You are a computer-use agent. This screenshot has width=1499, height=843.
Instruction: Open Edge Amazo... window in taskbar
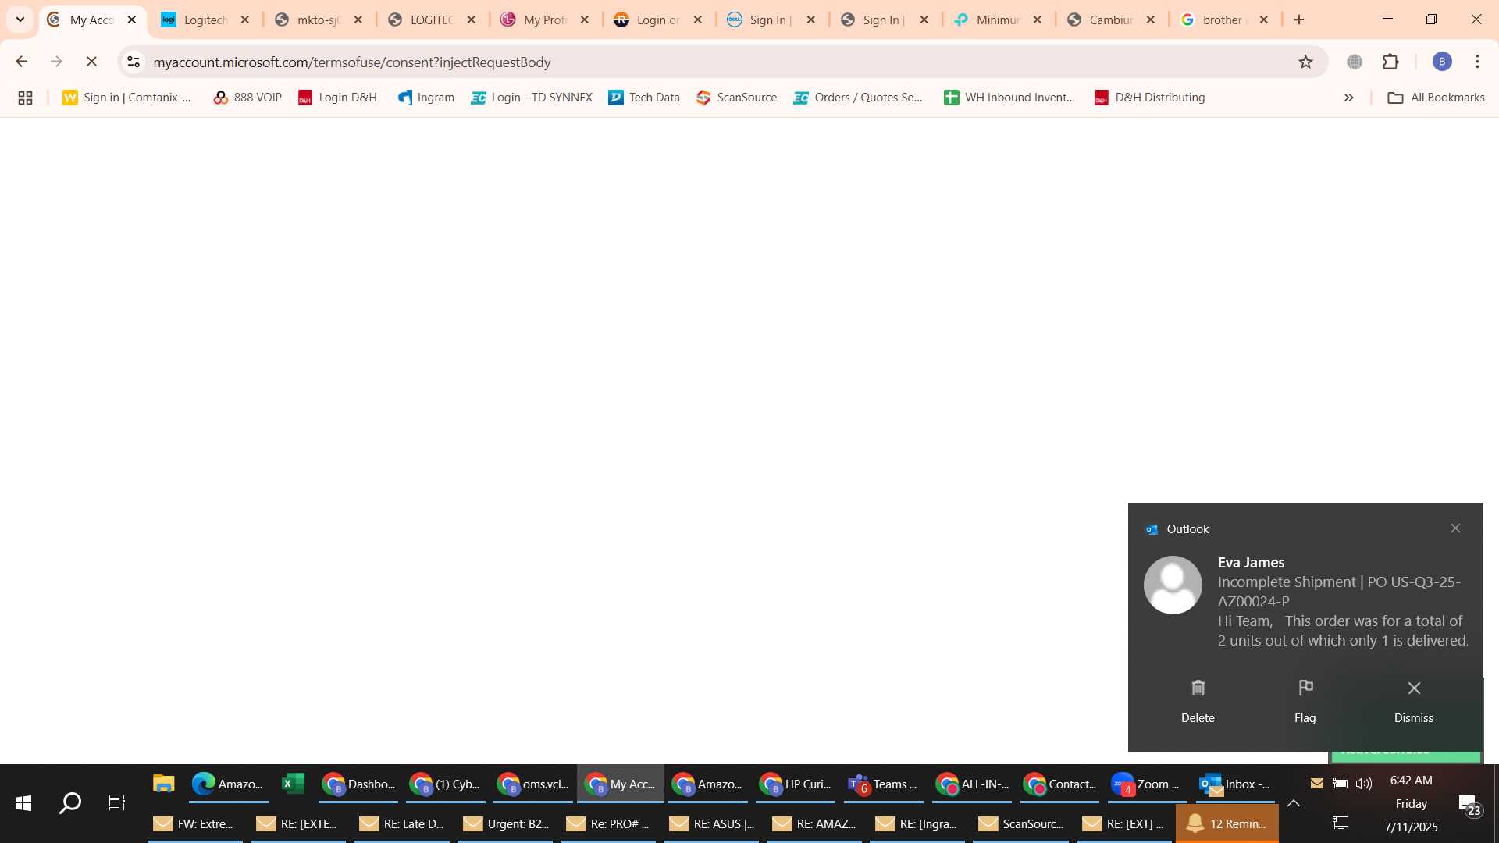(227, 784)
